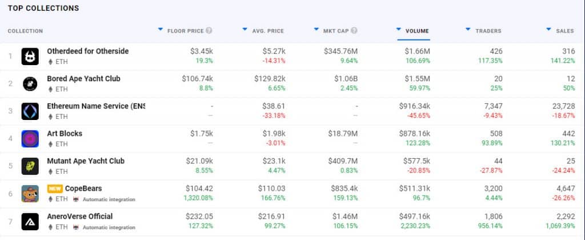Open the AneroVerse Official collection link
The image size is (585, 240).
pos(80,216)
